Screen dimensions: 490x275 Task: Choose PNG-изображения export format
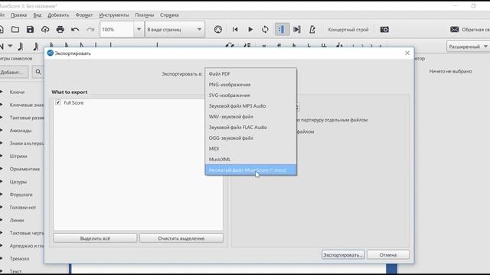[x=251, y=85]
